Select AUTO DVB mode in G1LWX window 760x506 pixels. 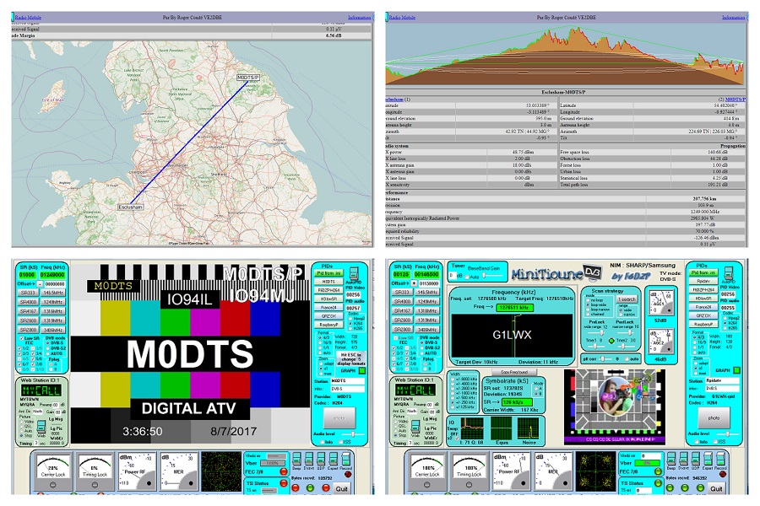[x=421, y=353]
